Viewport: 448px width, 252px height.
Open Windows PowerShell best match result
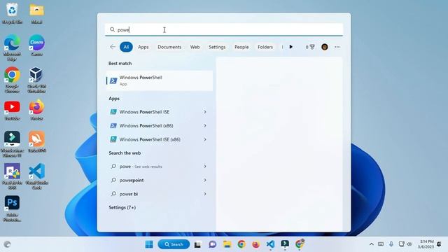click(160, 80)
